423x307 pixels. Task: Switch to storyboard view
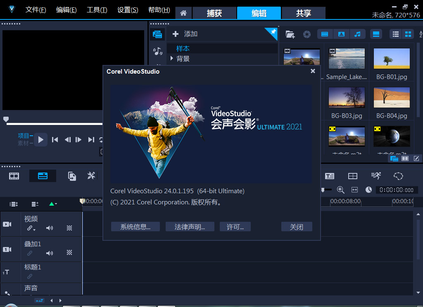tap(14, 176)
